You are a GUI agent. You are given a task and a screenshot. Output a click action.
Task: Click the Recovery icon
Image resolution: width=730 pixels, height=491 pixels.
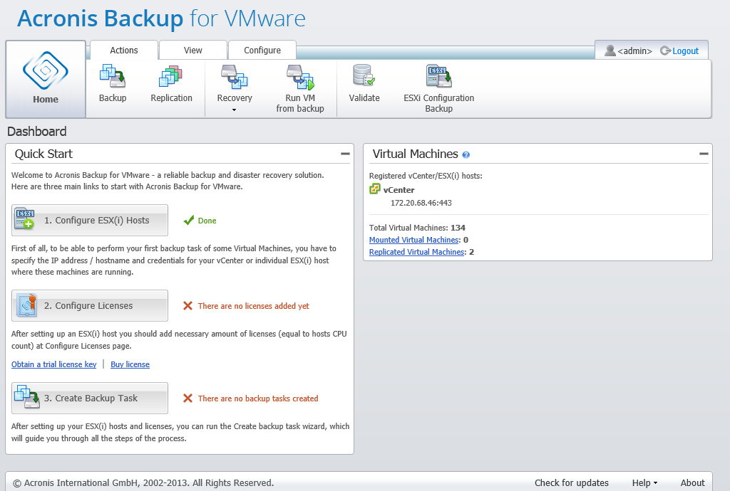pos(235,76)
